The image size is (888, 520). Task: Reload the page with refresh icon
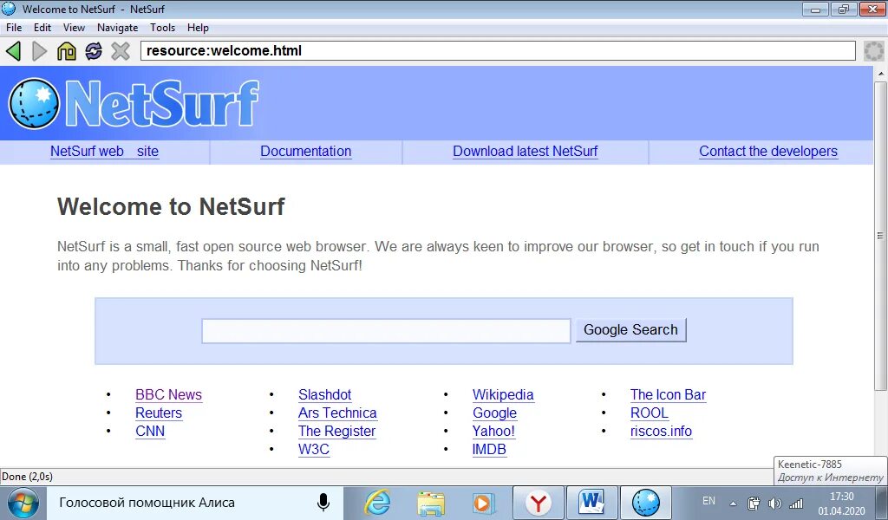pos(94,51)
